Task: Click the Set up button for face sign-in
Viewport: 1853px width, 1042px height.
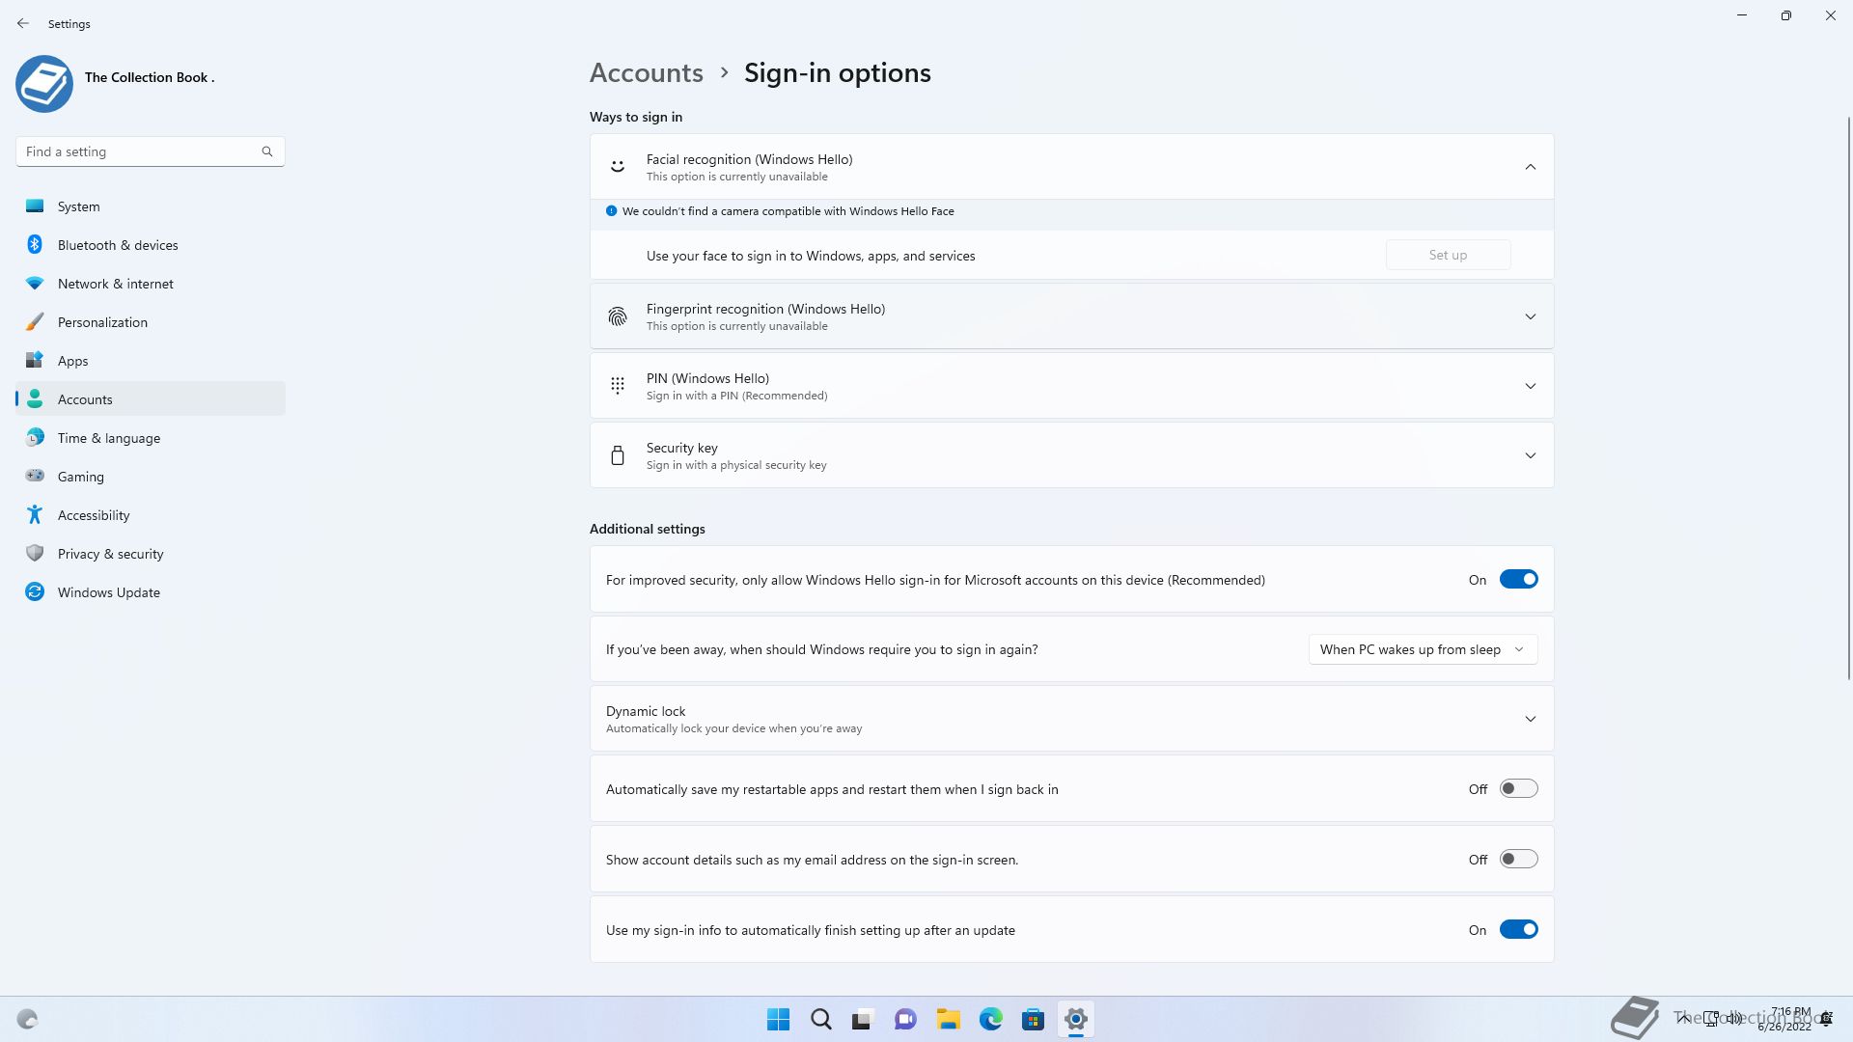Action: (1448, 255)
